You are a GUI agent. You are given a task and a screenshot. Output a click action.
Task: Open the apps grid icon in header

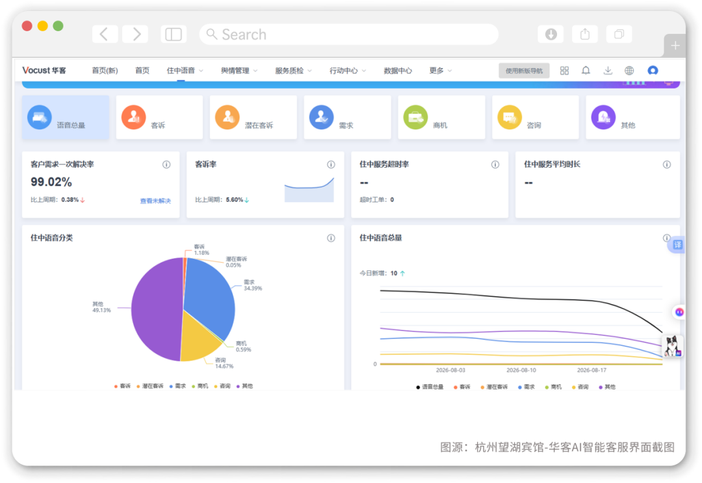[x=564, y=70]
